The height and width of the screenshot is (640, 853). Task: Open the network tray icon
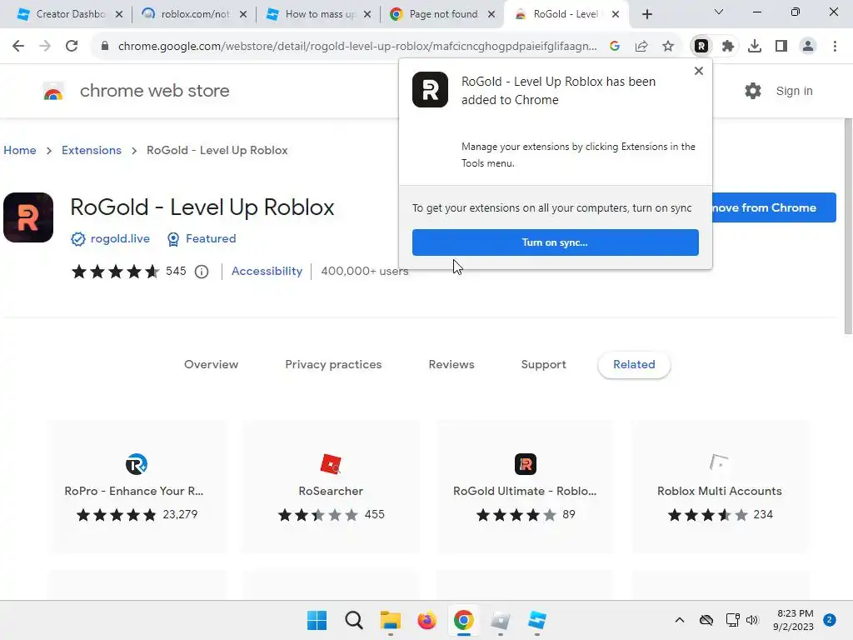tap(732, 620)
